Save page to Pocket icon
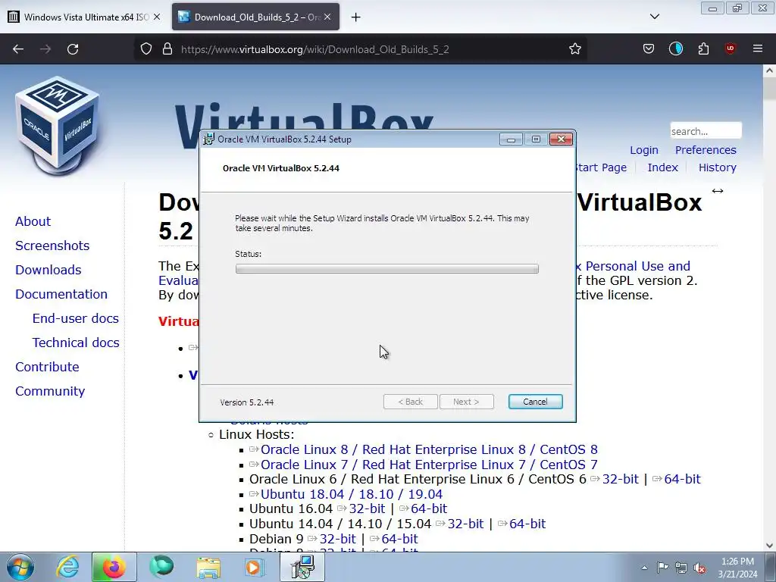 pyautogui.click(x=649, y=49)
